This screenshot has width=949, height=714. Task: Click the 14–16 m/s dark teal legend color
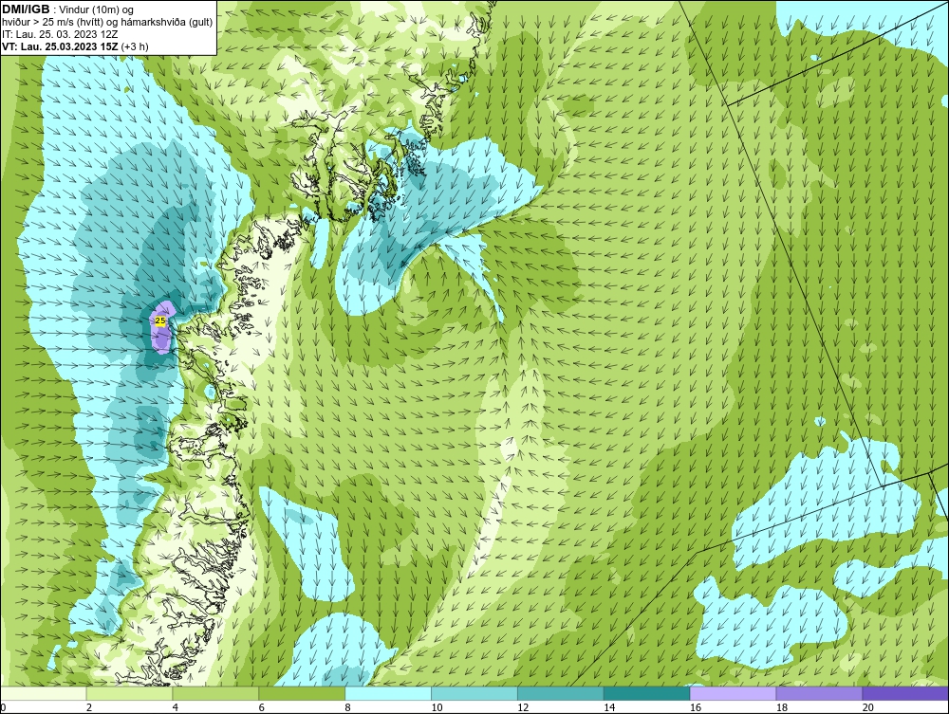(x=647, y=693)
